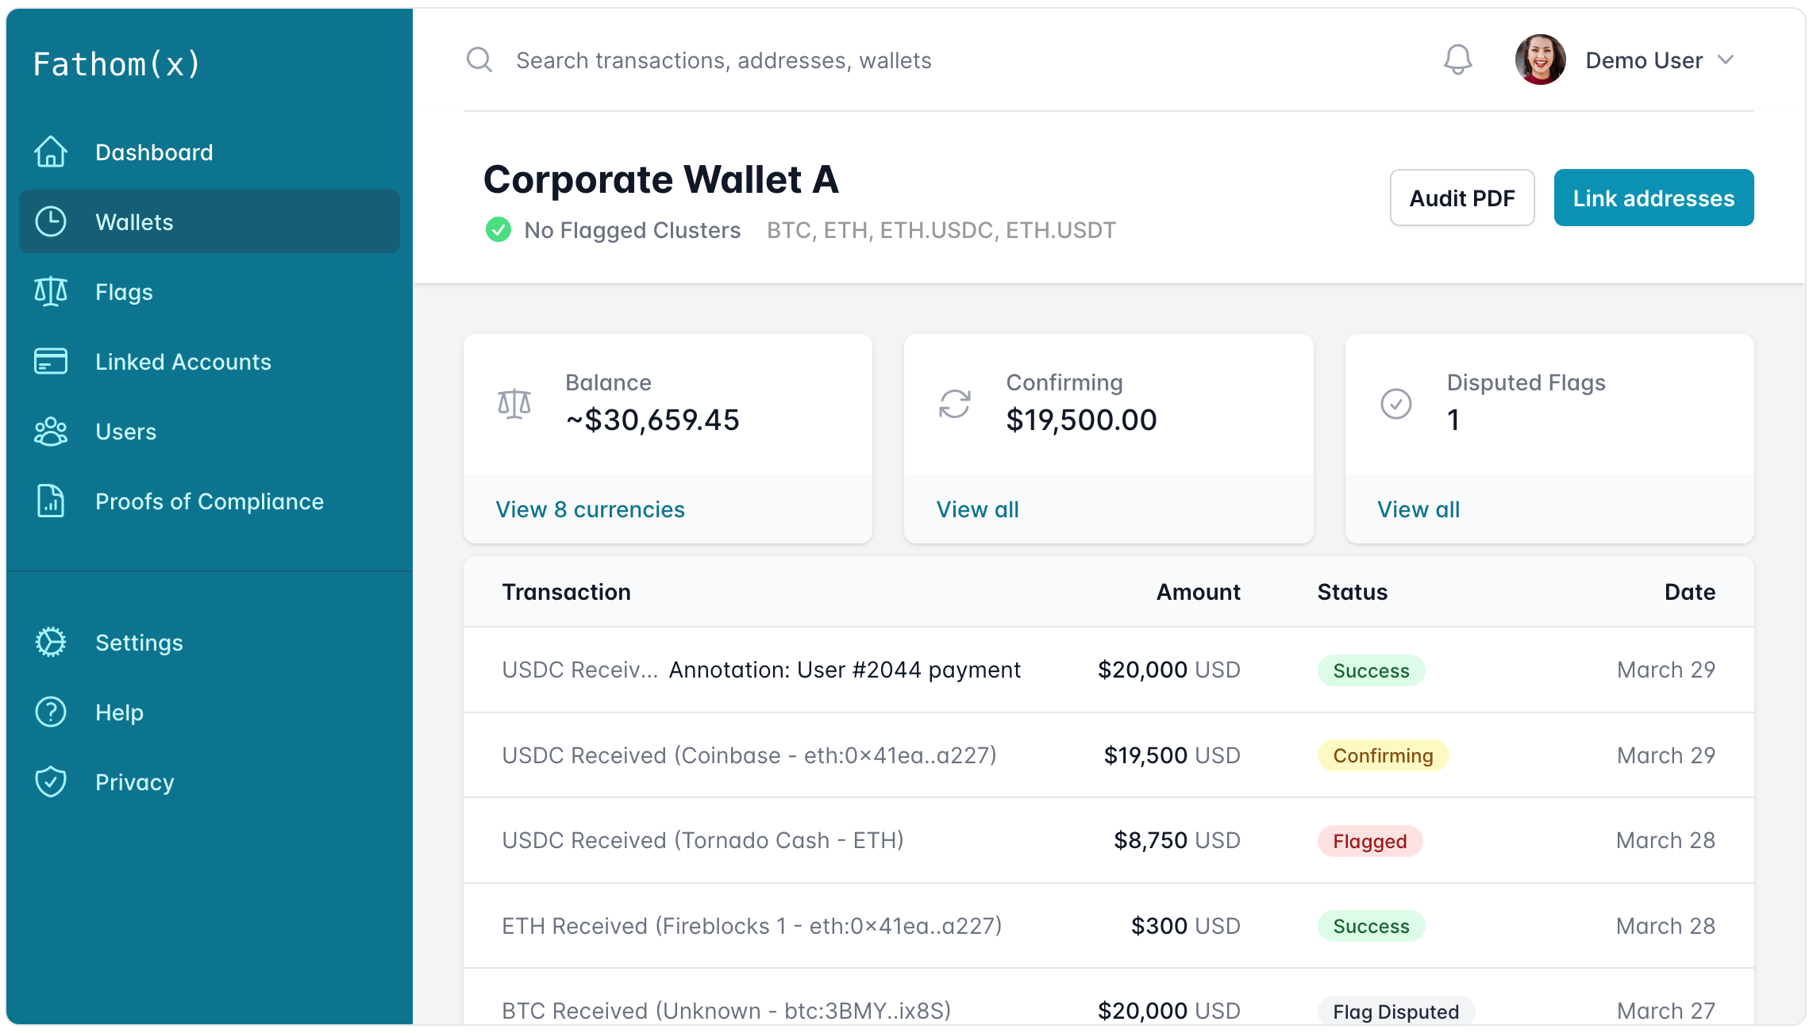The height and width of the screenshot is (1033, 1813).
Task: Click the notification bell icon
Action: click(x=1457, y=60)
